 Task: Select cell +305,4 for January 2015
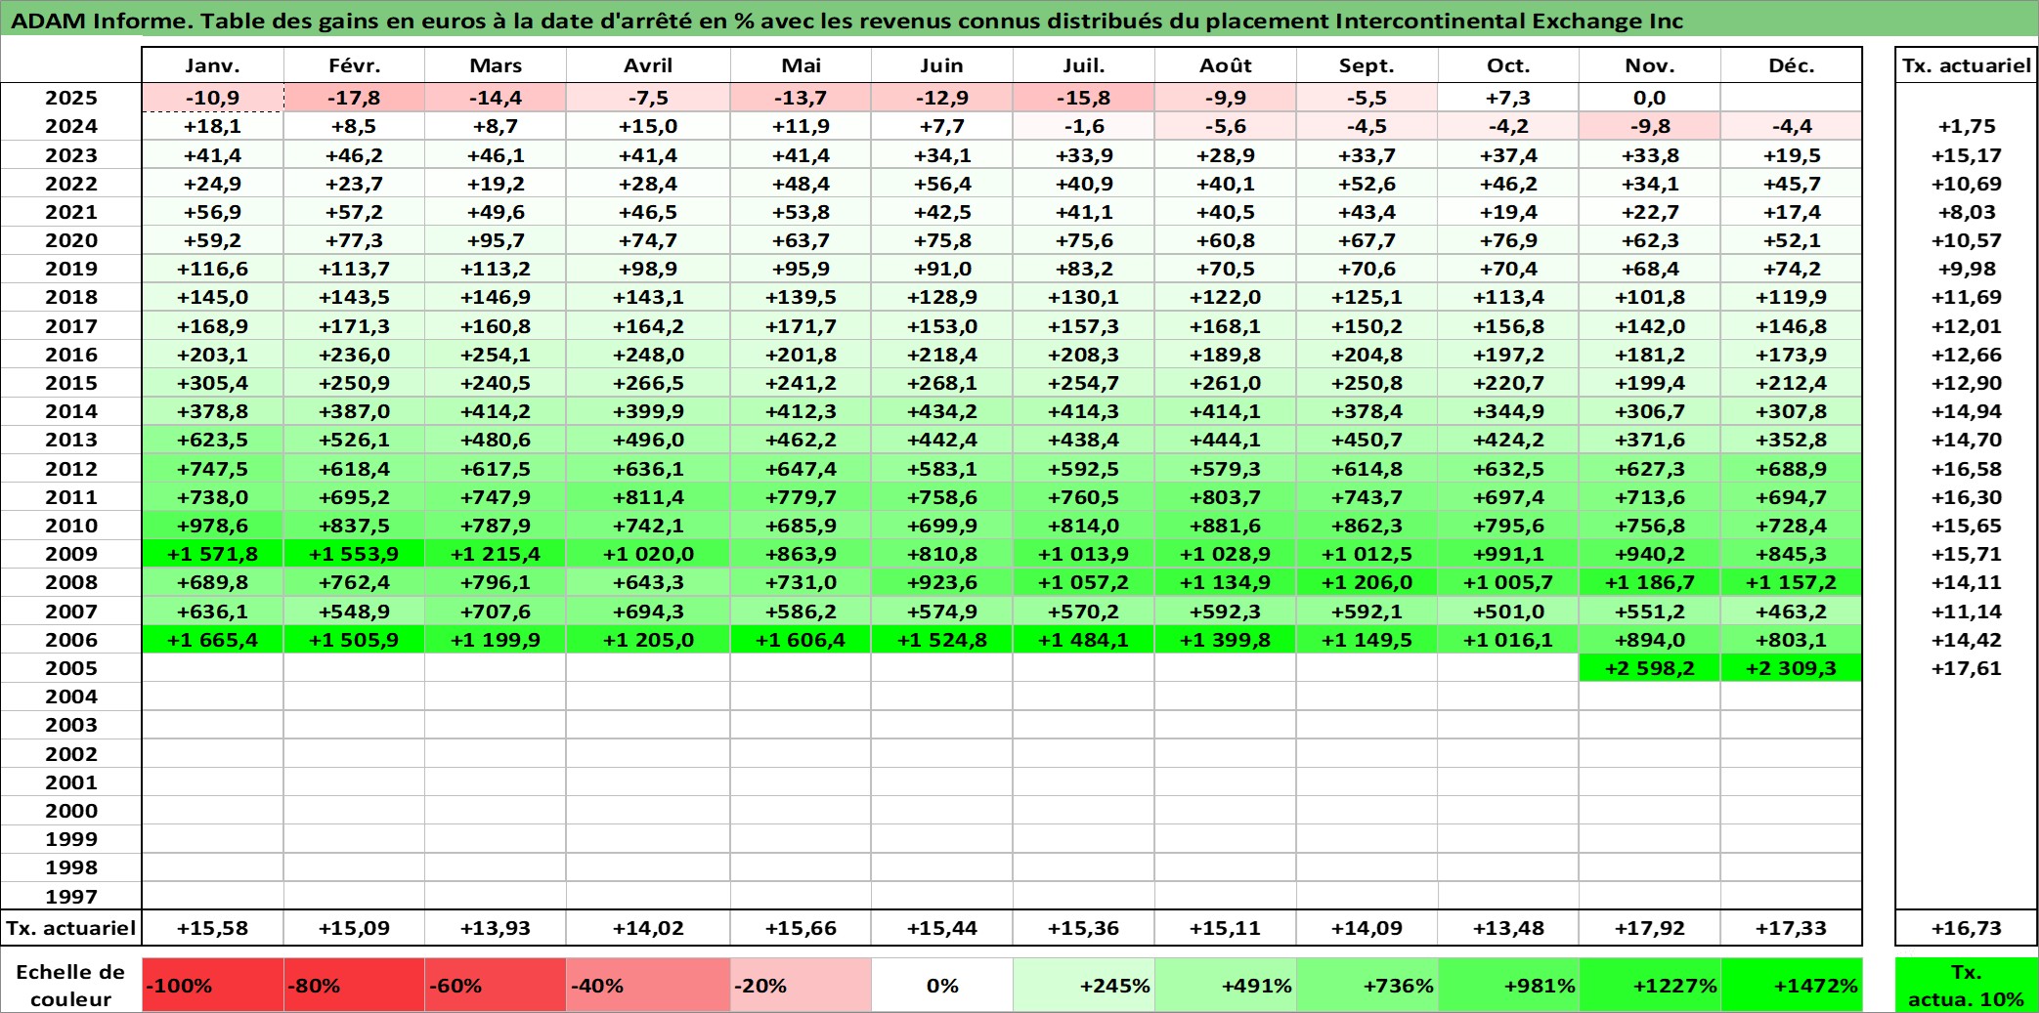[x=213, y=383]
